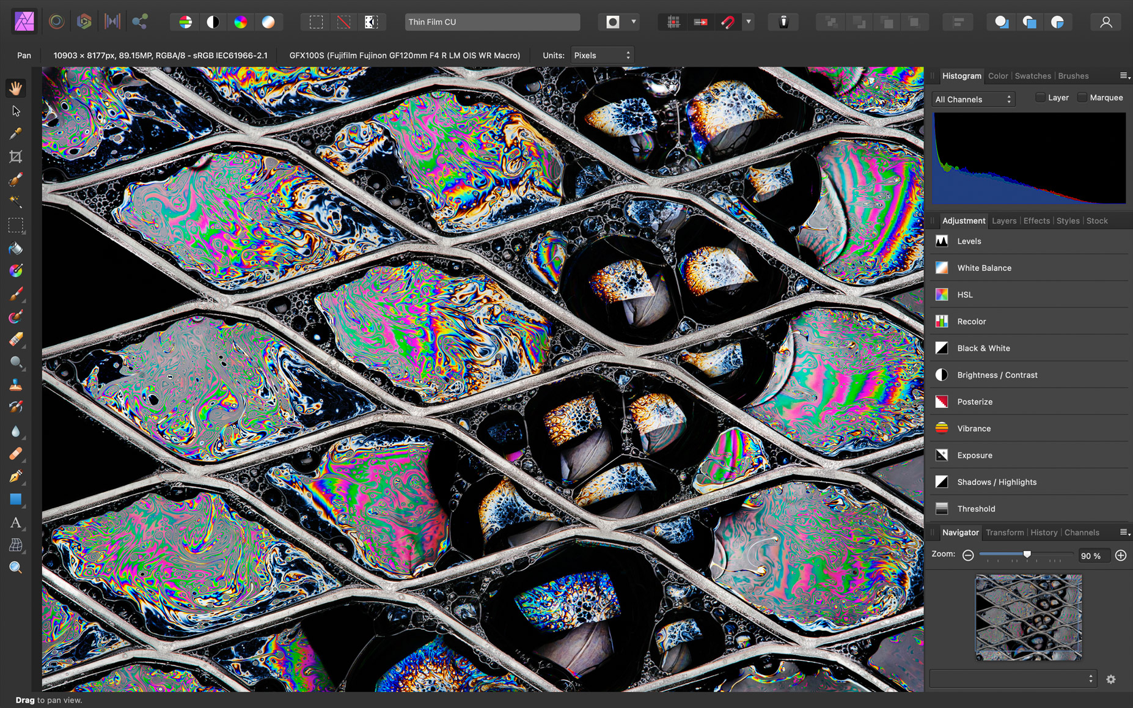
Task: Click the Liquify Persona icon
Action: 56,22
